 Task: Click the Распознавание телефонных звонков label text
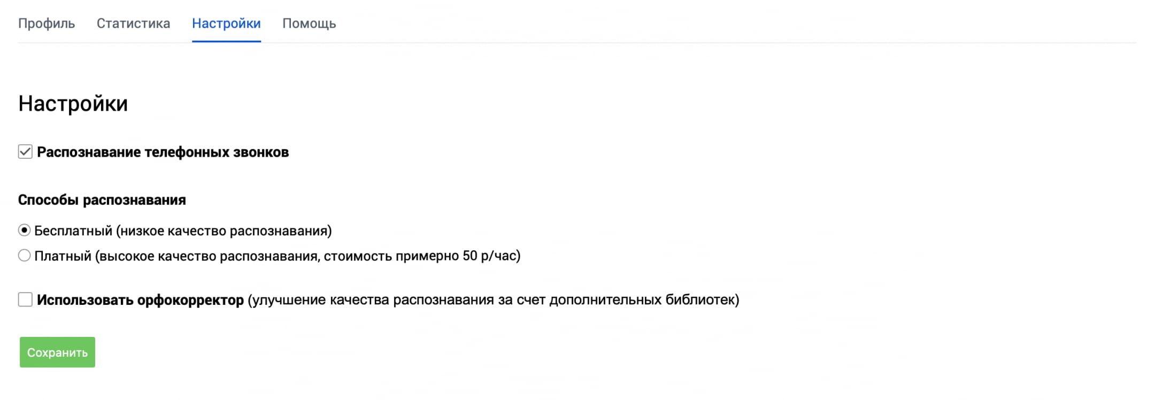click(163, 152)
